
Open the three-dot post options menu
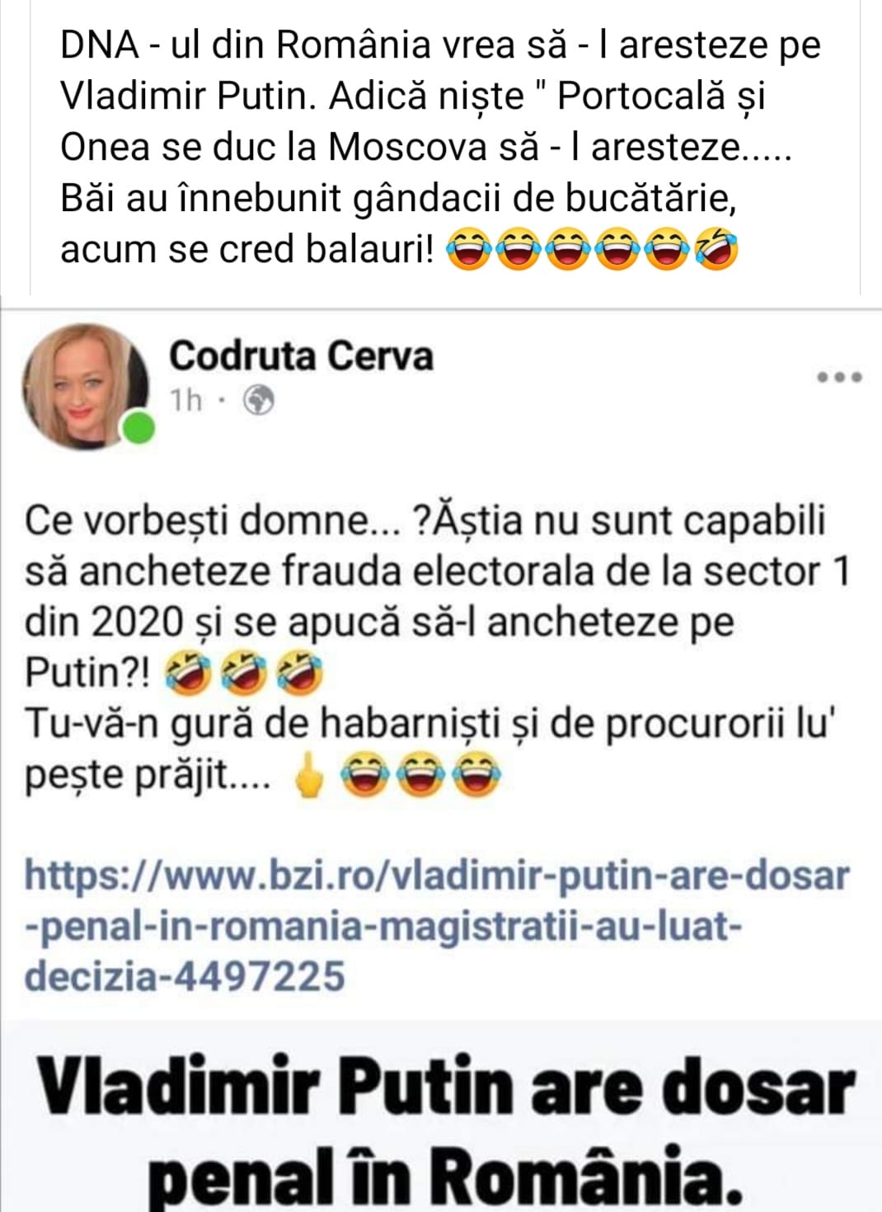tap(839, 378)
